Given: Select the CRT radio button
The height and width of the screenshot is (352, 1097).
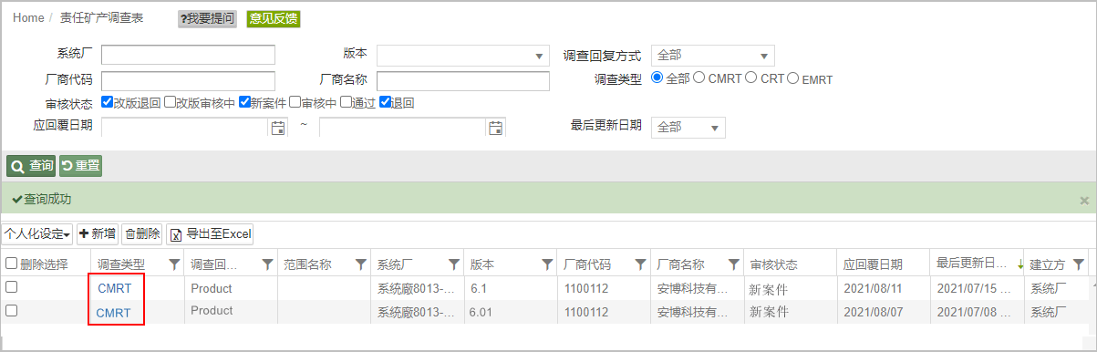Looking at the screenshot, I should click(751, 78).
